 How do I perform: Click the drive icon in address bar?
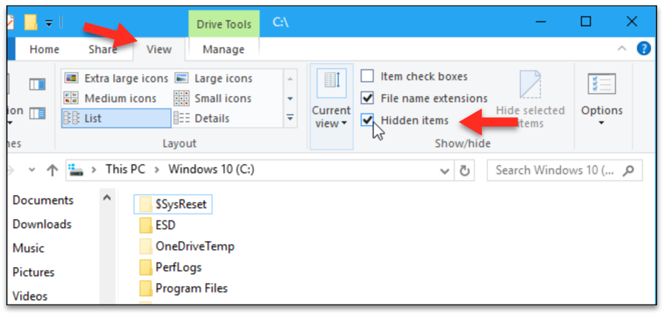[x=77, y=170]
